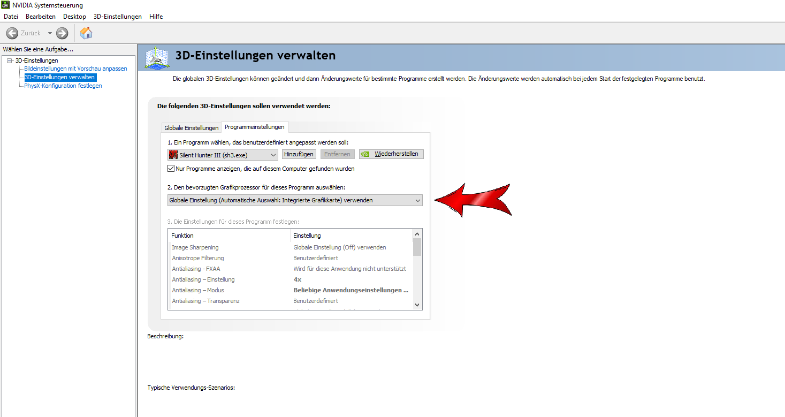The image size is (785, 417).
Task: Click the Entfernen button
Action: coord(337,154)
